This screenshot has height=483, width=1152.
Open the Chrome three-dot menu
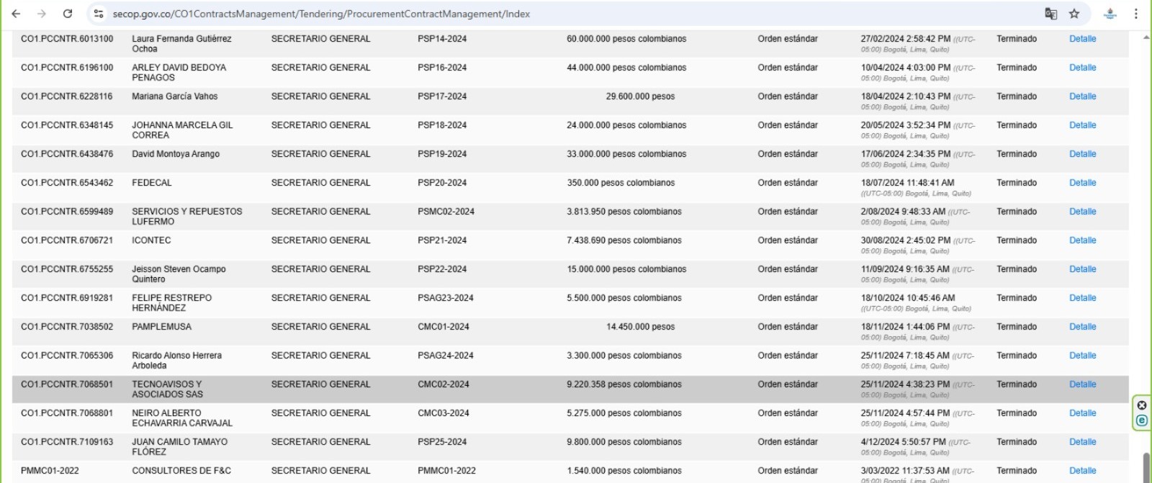[1136, 14]
